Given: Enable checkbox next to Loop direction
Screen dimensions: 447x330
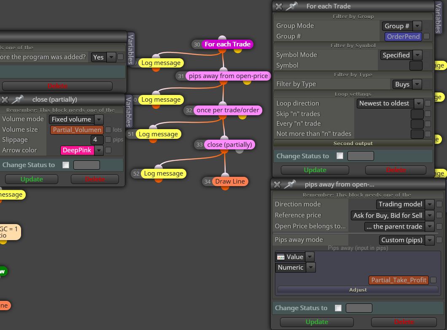Looking at the screenshot, I should pyautogui.click(x=428, y=103).
